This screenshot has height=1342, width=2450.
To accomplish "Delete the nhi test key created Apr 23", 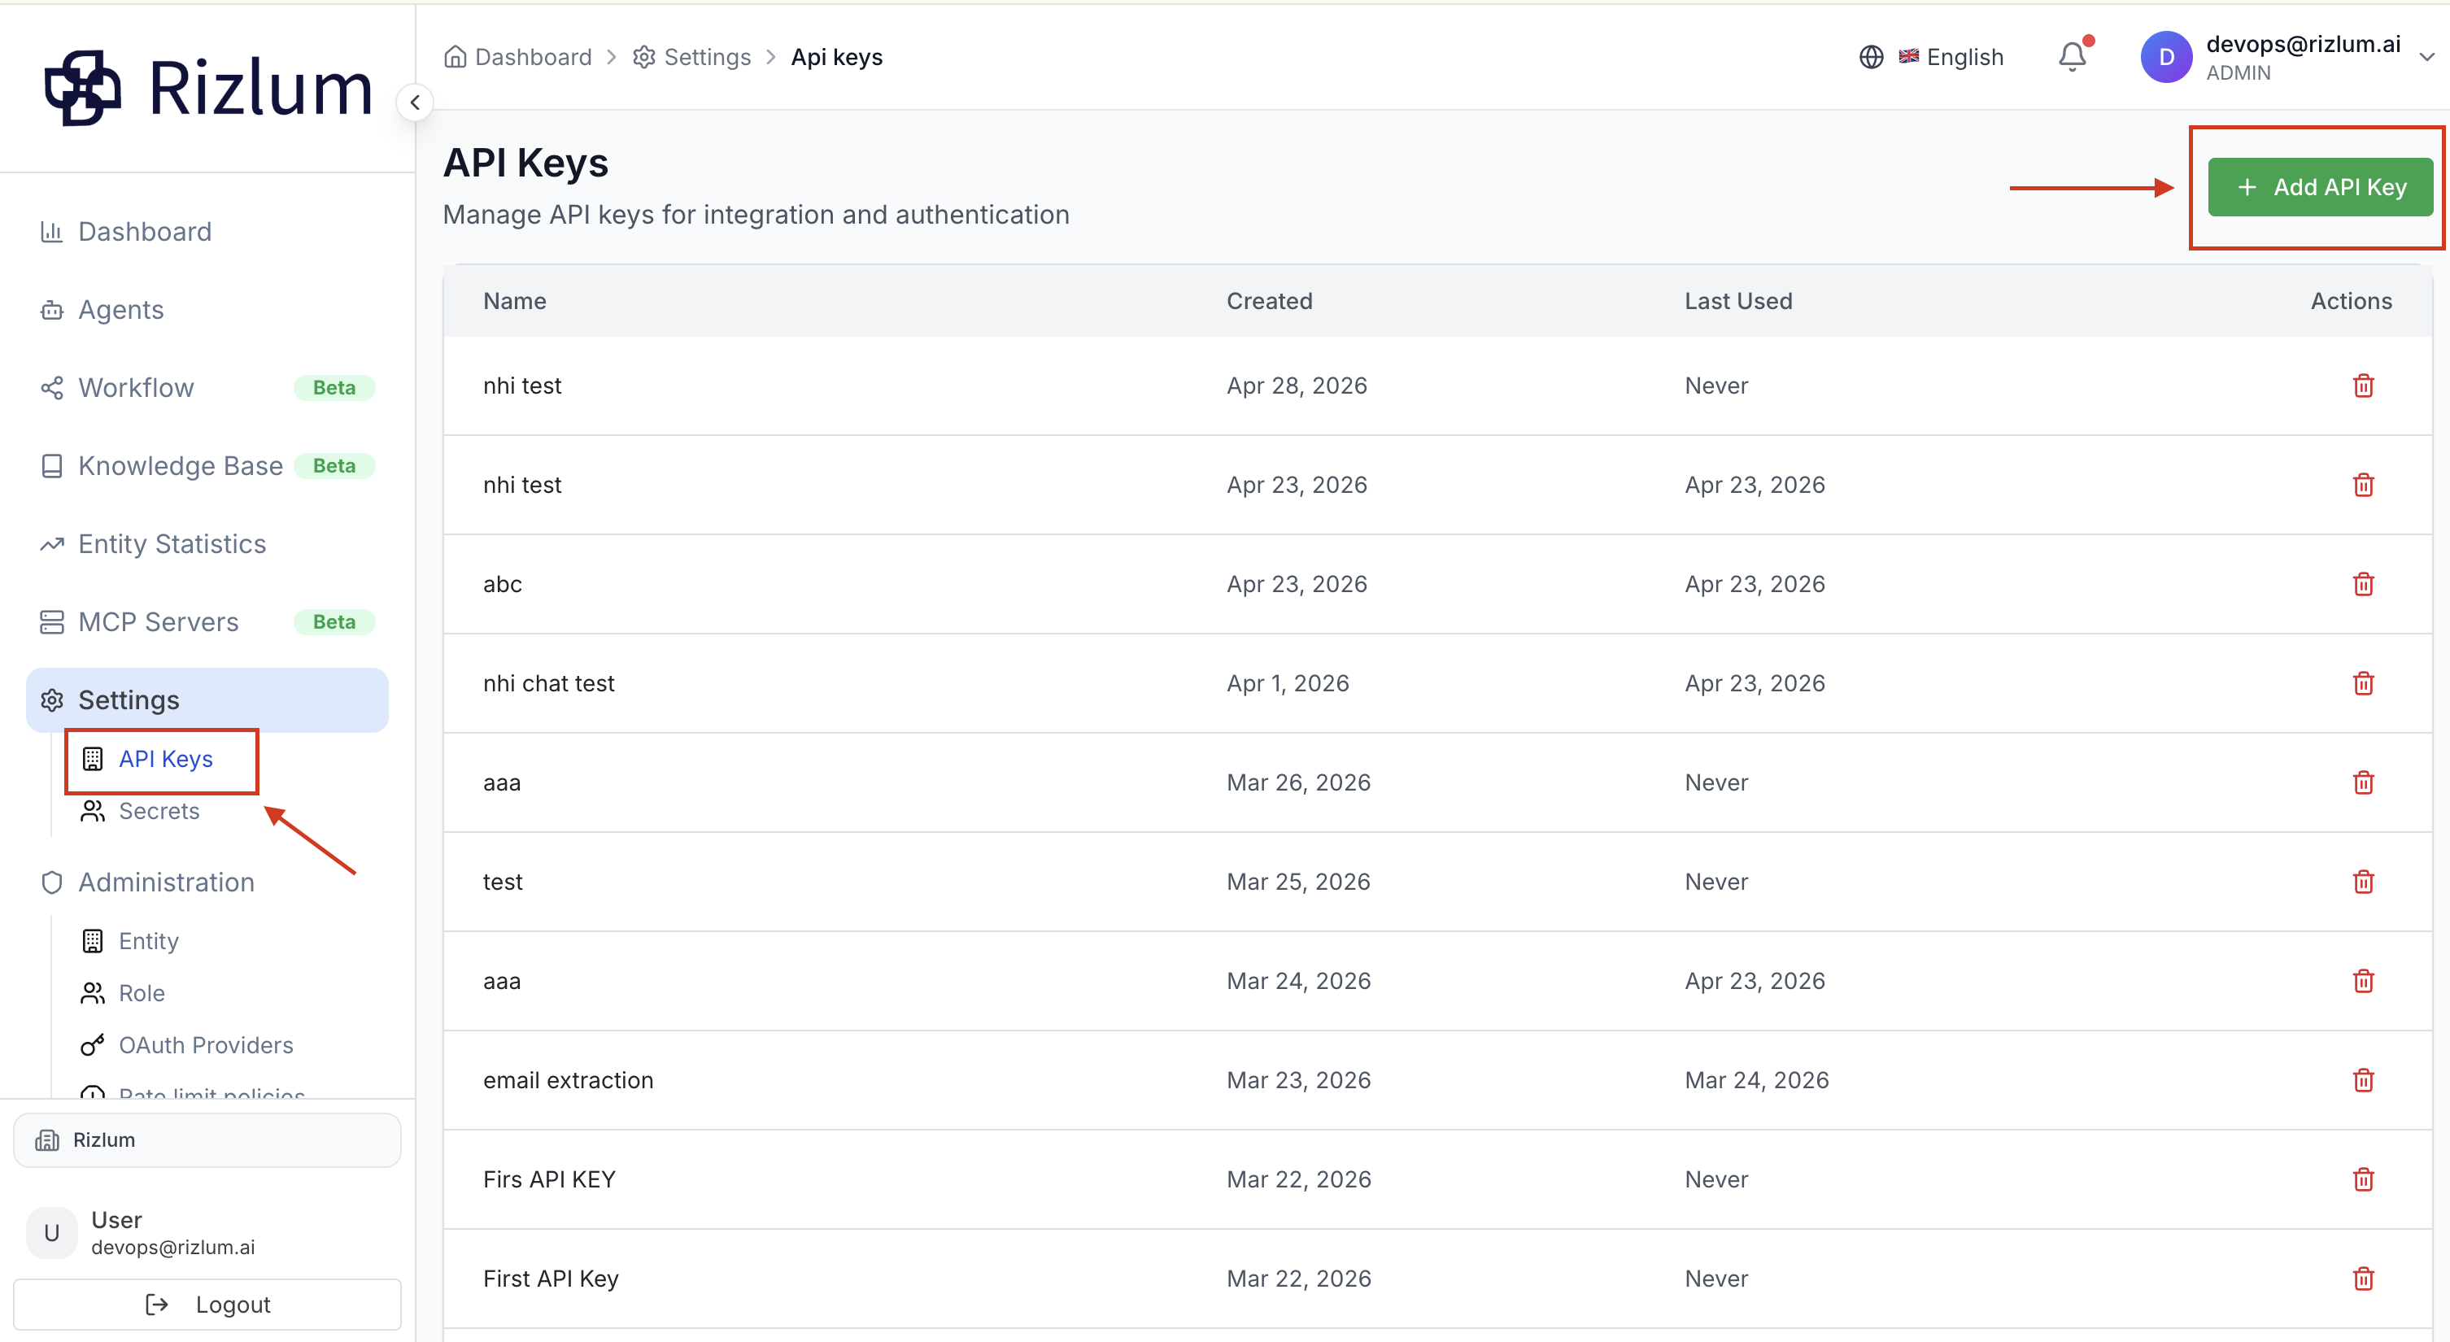I will [x=2362, y=485].
